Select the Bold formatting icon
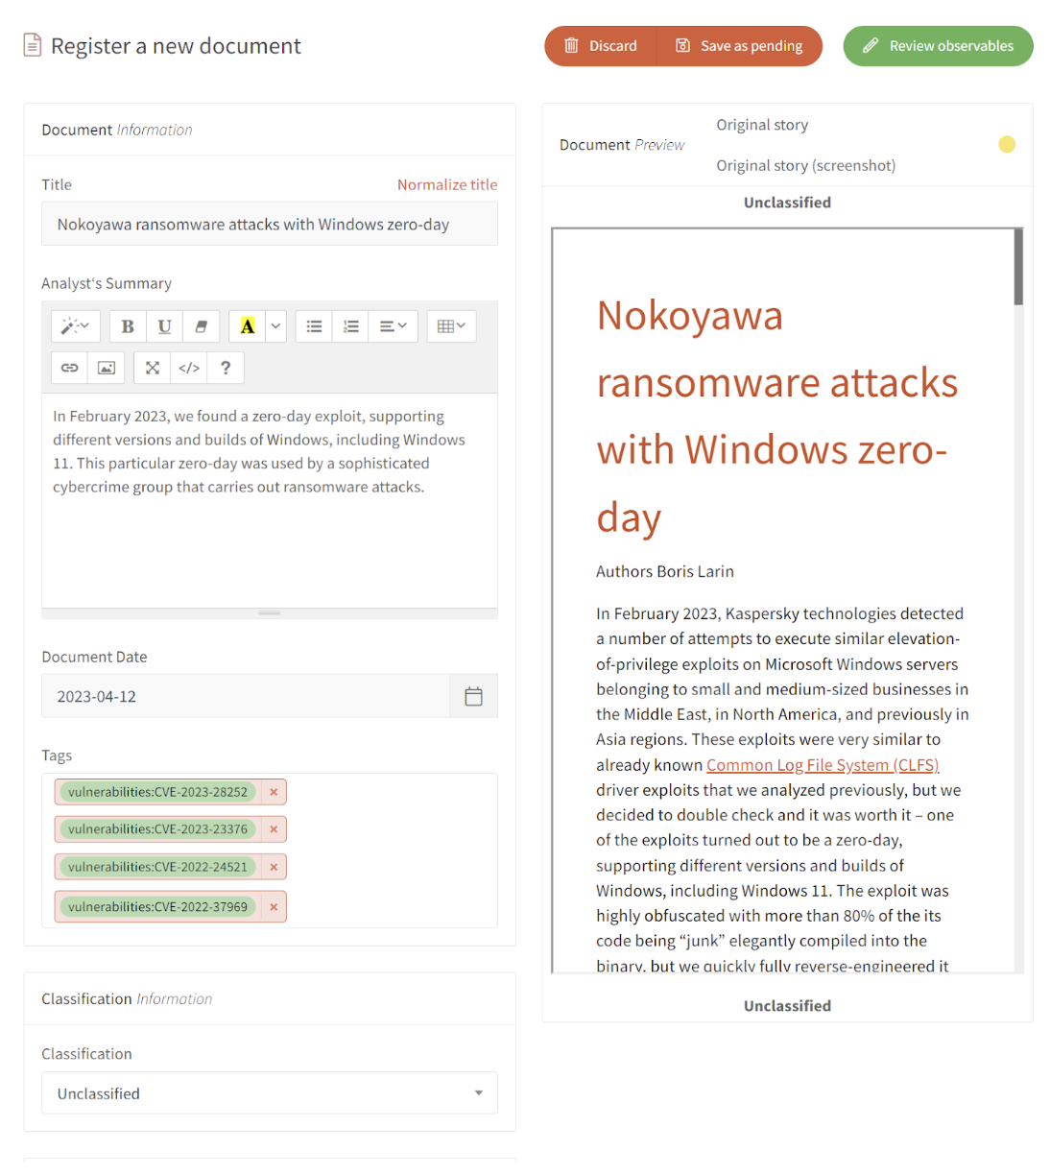The width and height of the screenshot is (1050, 1175). (127, 326)
